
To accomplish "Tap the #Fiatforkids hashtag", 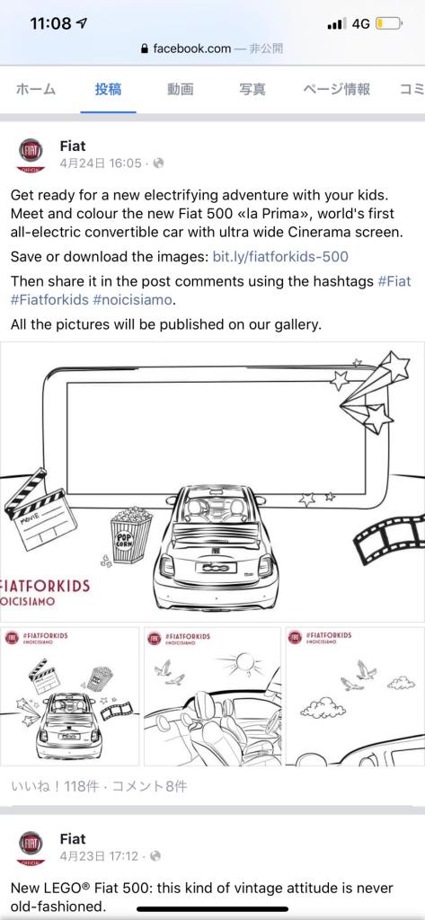I will coord(49,300).
